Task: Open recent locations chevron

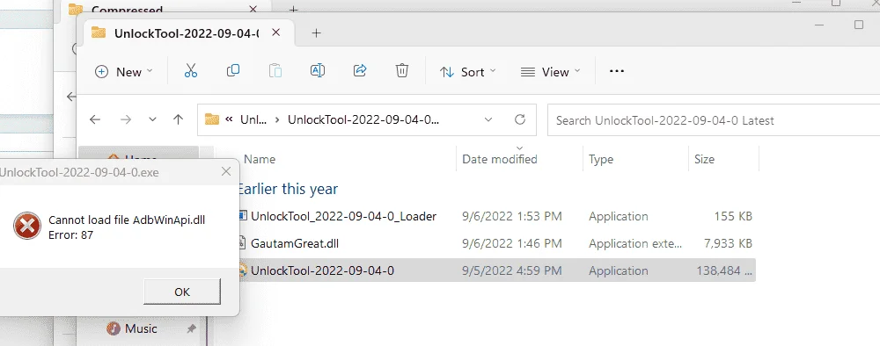Action: click(152, 119)
